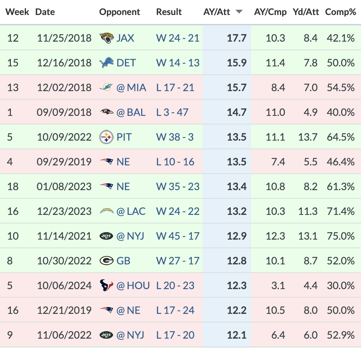Open the L 17 - 20 result link
361x348 pixels.
pyautogui.click(x=175, y=335)
